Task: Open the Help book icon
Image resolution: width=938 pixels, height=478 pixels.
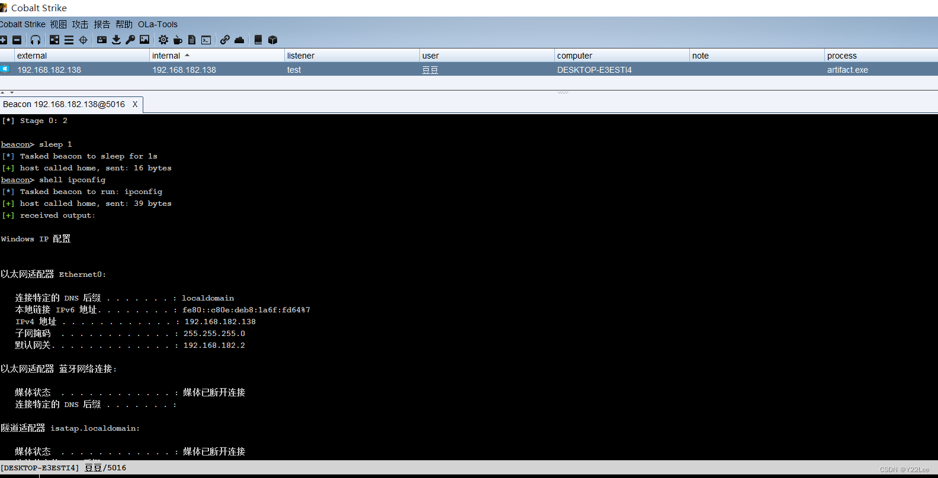Action: click(x=258, y=40)
